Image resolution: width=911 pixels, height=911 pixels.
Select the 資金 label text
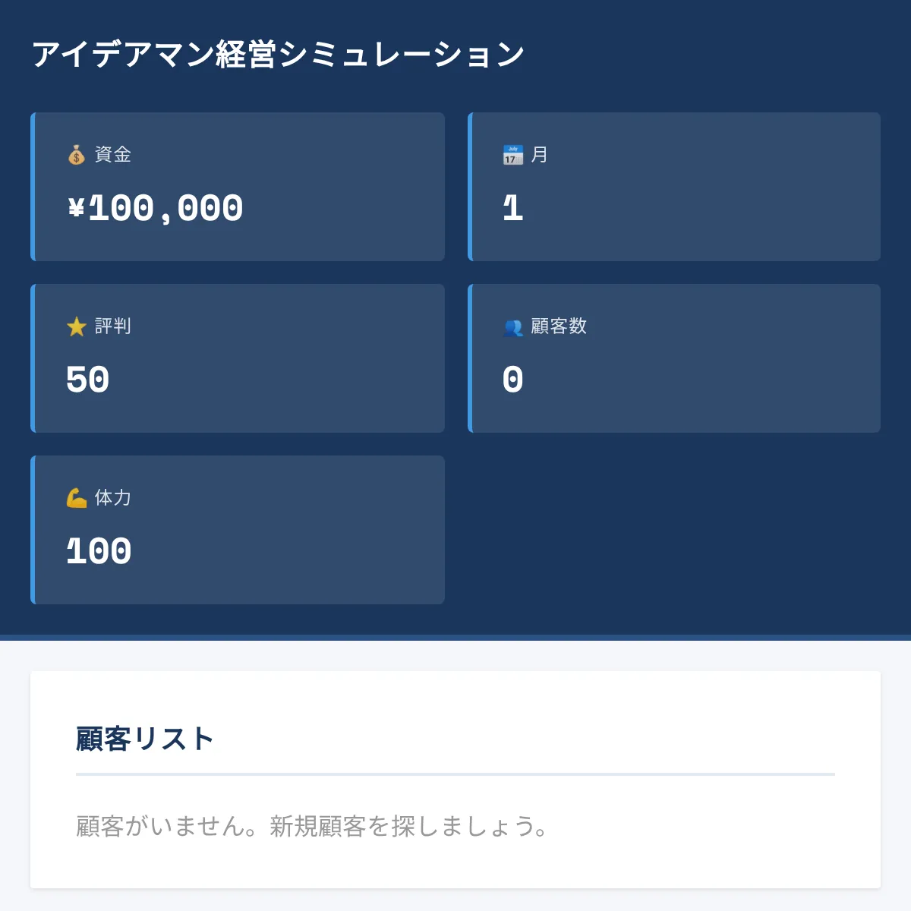tap(113, 155)
